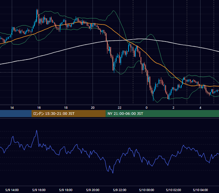Image resolution: width=219 pixels, height=193 pixels.
Task: Click the '16' hour label on chart axis
Action: pos(39,108)
